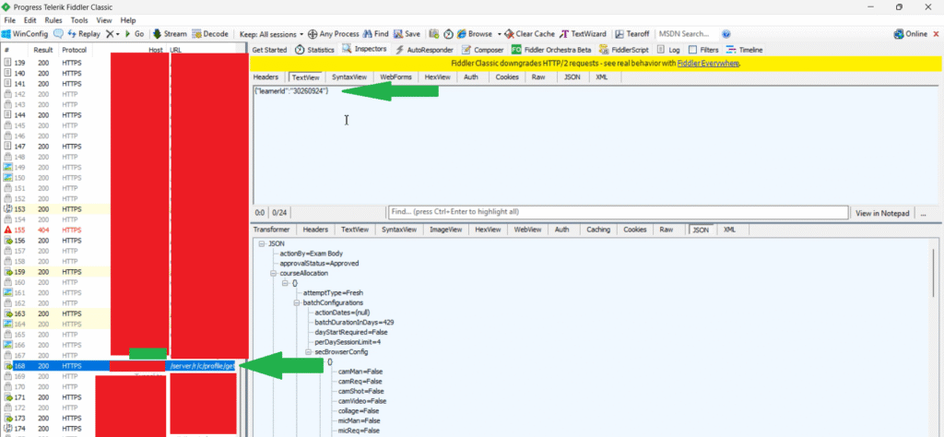Open the Rules menu
Screen dimensions: 944x437
53,19
